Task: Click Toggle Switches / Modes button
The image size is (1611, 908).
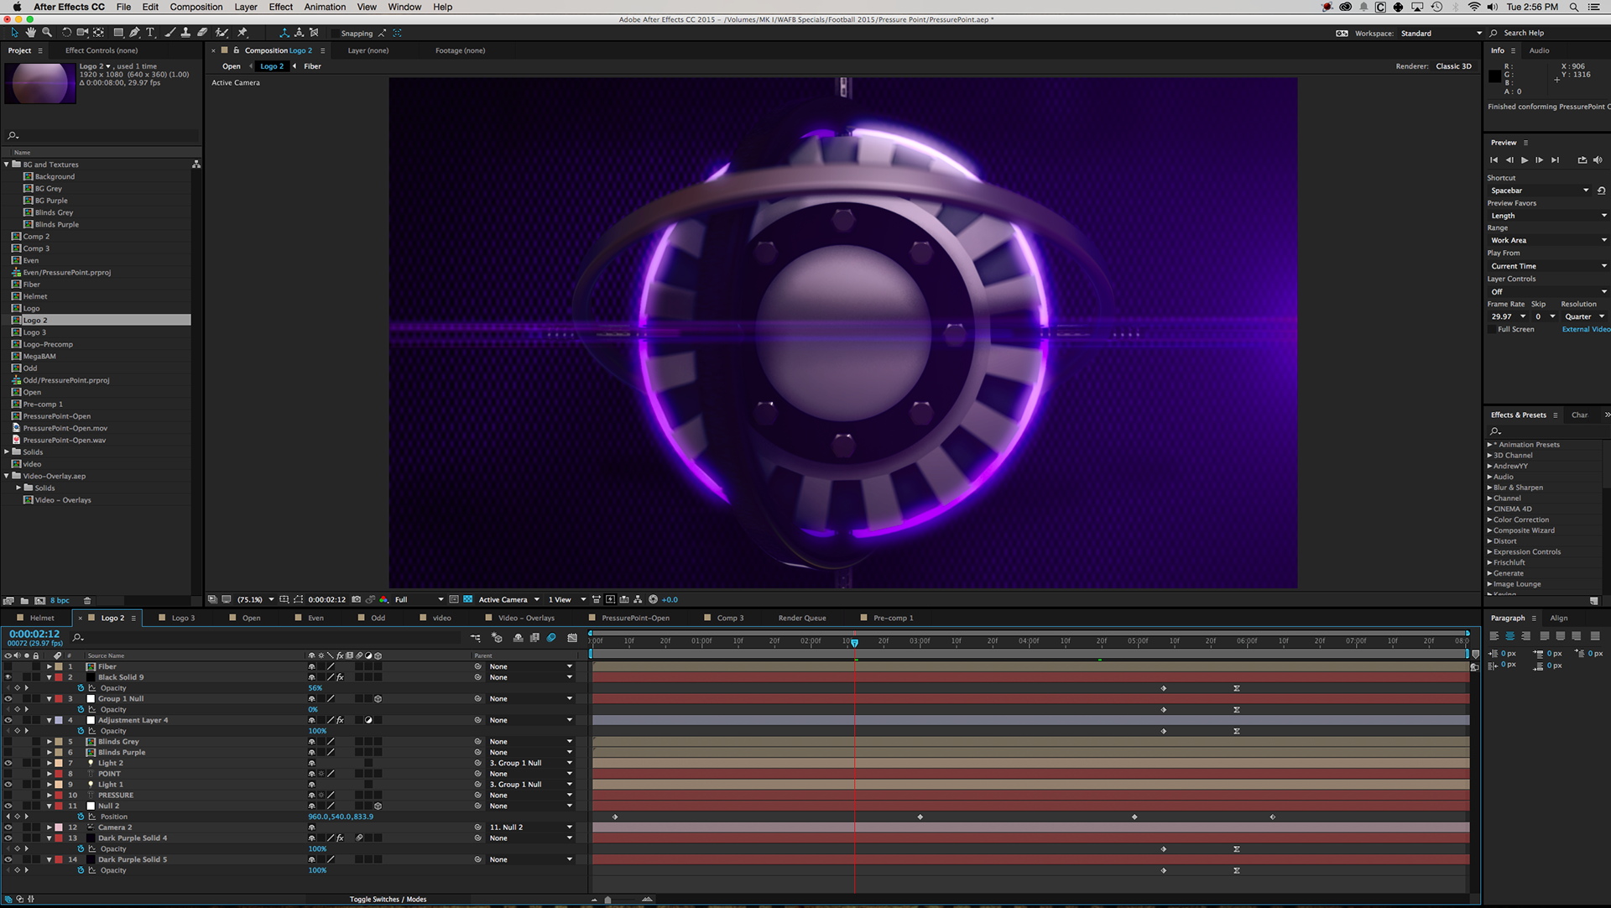Action: coord(388,899)
